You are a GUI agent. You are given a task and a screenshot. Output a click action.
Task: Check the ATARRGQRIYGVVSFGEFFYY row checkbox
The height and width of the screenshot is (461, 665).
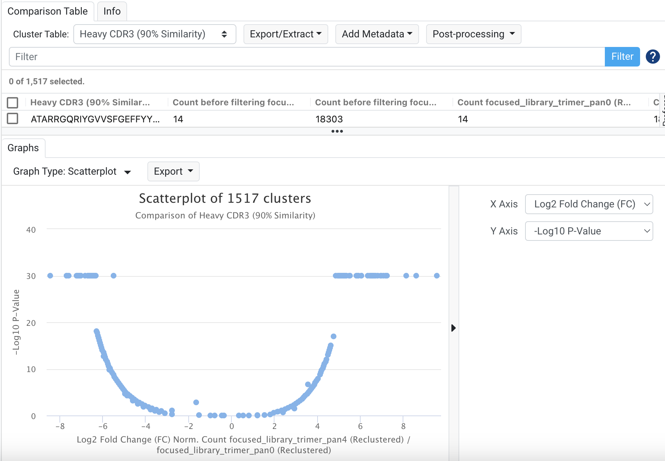tap(13, 118)
